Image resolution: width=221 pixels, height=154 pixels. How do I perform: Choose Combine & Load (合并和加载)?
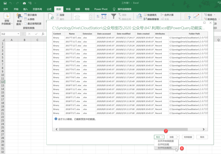pyautogui.click(x=163, y=144)
